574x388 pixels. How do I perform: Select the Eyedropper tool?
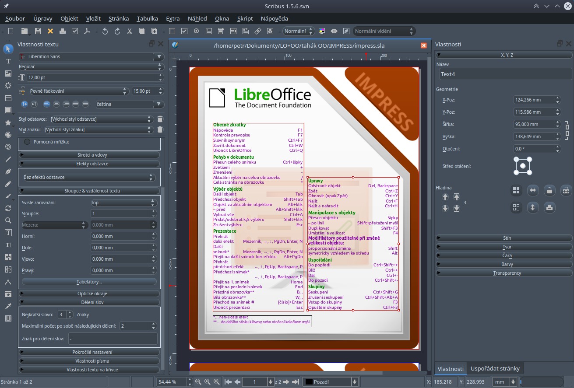pos(8,306)
